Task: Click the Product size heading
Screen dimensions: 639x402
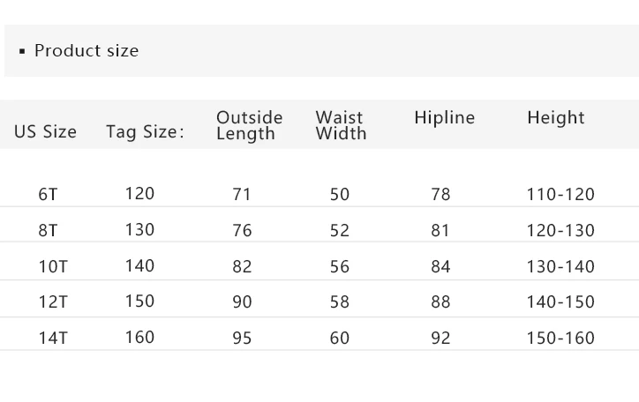Action: pos(86,51)
